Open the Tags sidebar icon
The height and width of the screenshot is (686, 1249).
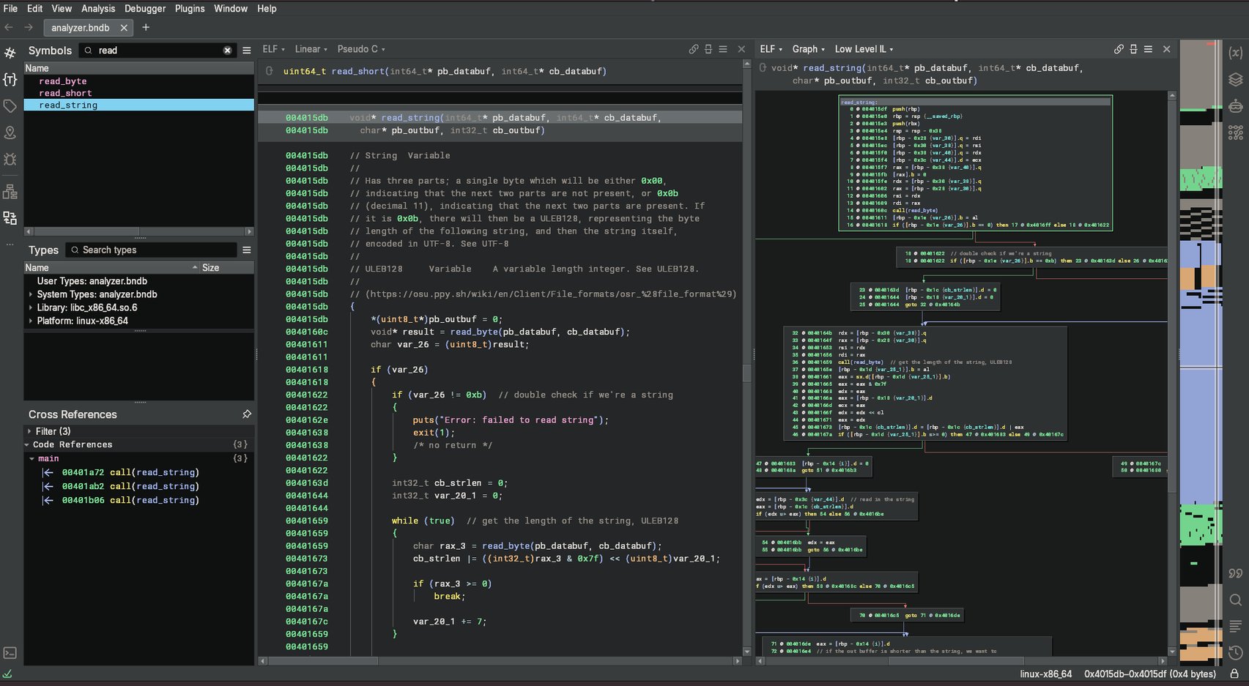(10, 106)
